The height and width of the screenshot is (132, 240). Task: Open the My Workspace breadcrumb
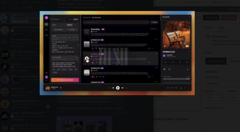[x=97, y=17]
